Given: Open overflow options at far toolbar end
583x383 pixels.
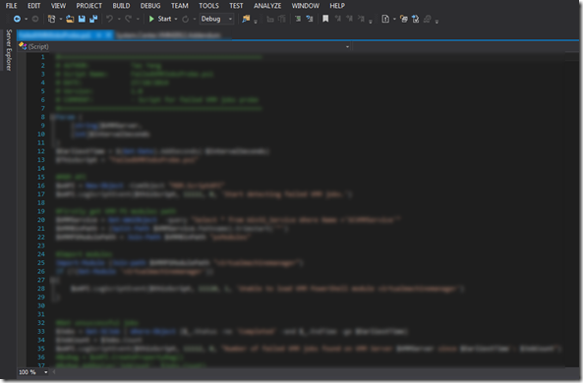Looking at the screenshot, I should (437, 22).
